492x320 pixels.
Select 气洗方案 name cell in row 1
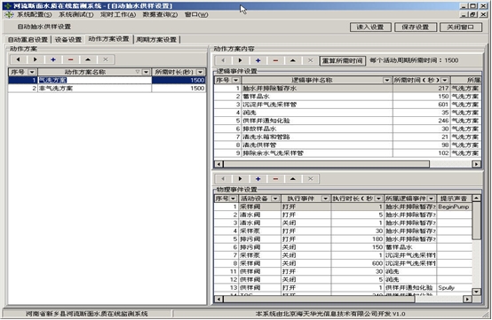pyautogui.click(x=94, y=80)
